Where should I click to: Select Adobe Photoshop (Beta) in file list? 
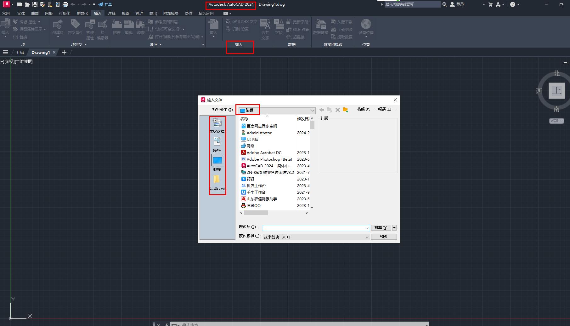click(x=267, y=159)
